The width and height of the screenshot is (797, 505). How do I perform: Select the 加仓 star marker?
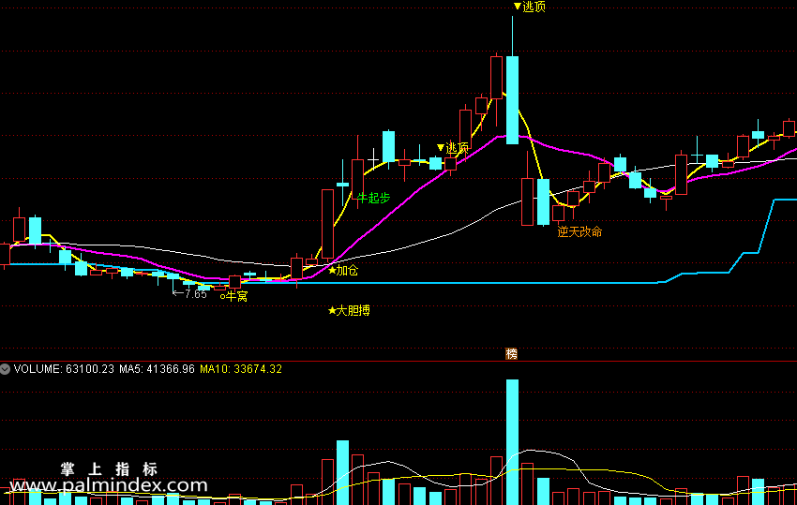click(343, 270)
